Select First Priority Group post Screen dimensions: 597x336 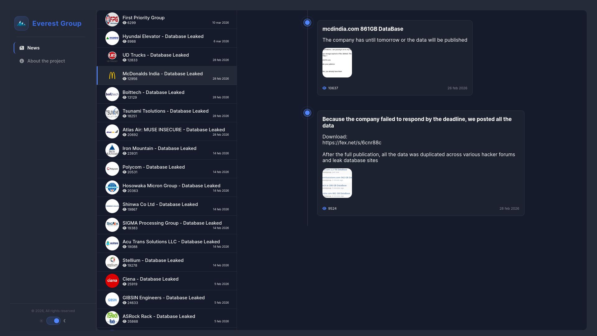[x=143, y=18]
